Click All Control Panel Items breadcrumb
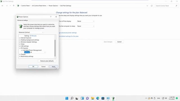This screenshot has height=101, width=180. pos(39,6)
